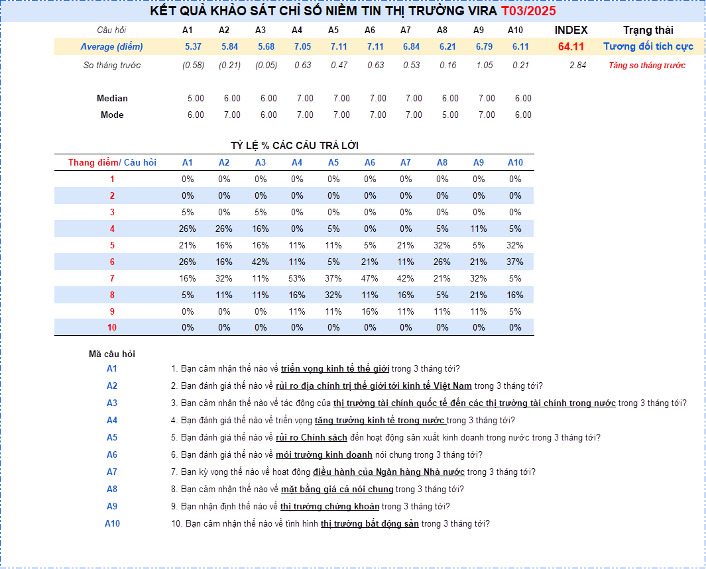
Task: Click the underlined text 'triển vọng kinh tế thế giới'
Action: tap(335, 370)
